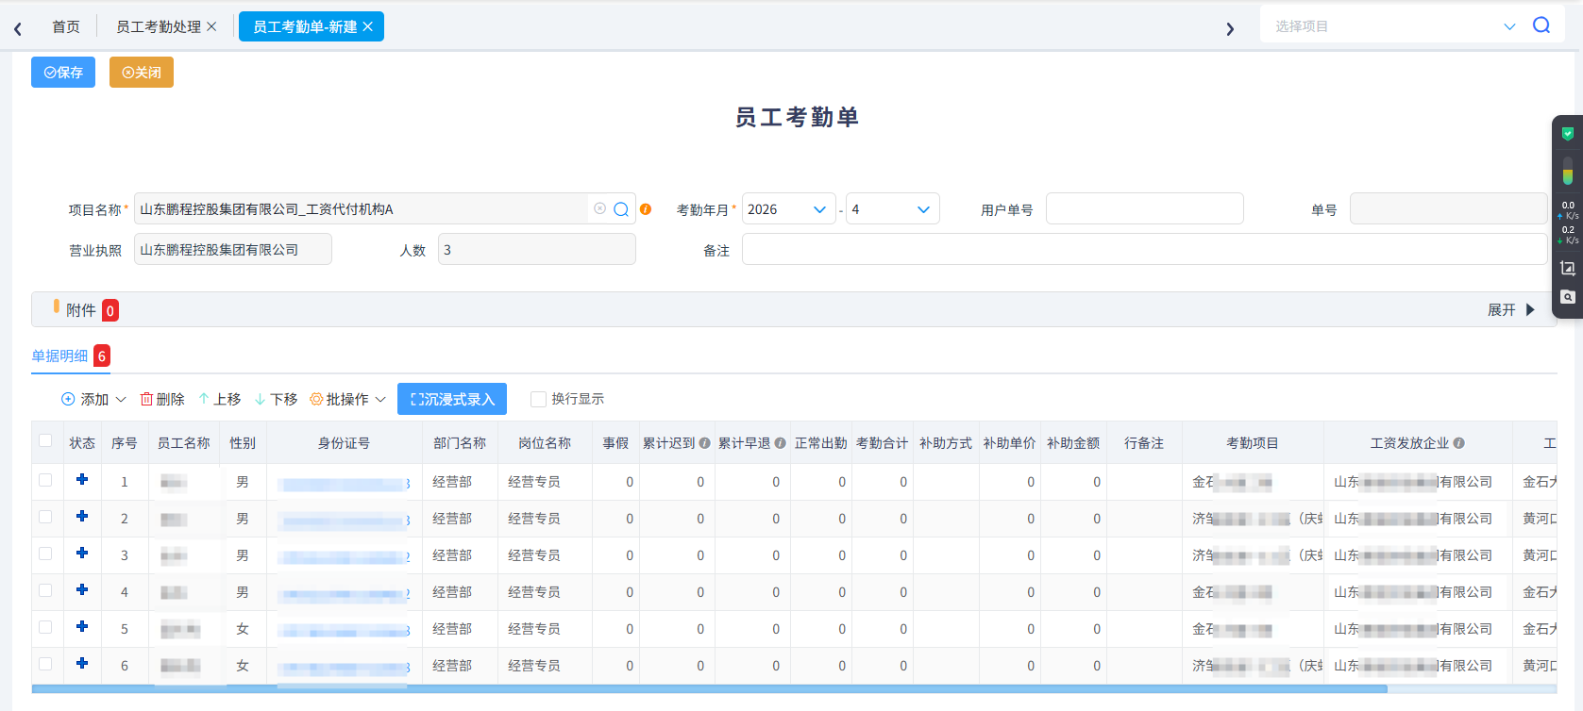Click the blue plus status icon in row 3
The height and width of the screenshot is (711, 1583).
pyautogui.click(x=82, y=554)
